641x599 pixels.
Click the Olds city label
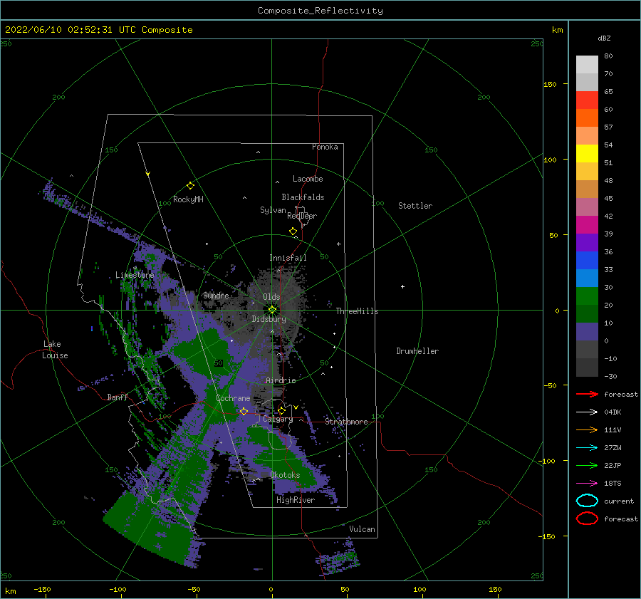(271, 297)
